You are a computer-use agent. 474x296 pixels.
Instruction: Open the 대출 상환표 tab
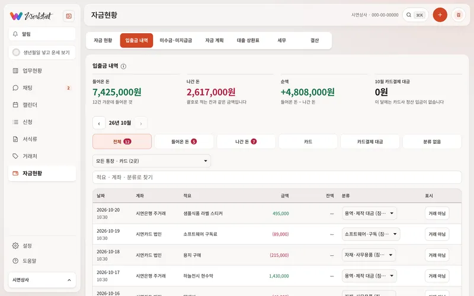[x=248, y=40]
